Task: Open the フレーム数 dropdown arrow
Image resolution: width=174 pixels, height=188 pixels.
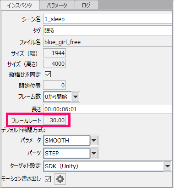Action: click(x=76, y=97)
